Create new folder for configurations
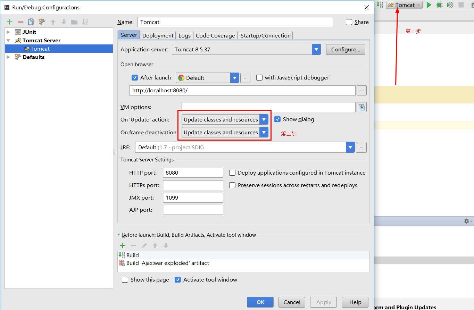 [74, 22]
